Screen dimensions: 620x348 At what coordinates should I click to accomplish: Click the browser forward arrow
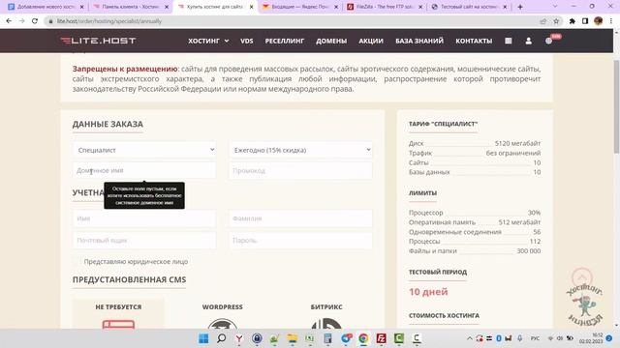[21, 21]
